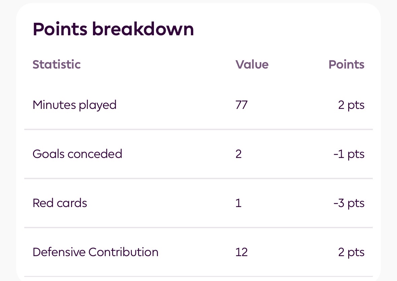Select the Red cards label
Image resolution: width=397 pixels, height=281 pixels.
pyautogui.click(x=60, y=203)
